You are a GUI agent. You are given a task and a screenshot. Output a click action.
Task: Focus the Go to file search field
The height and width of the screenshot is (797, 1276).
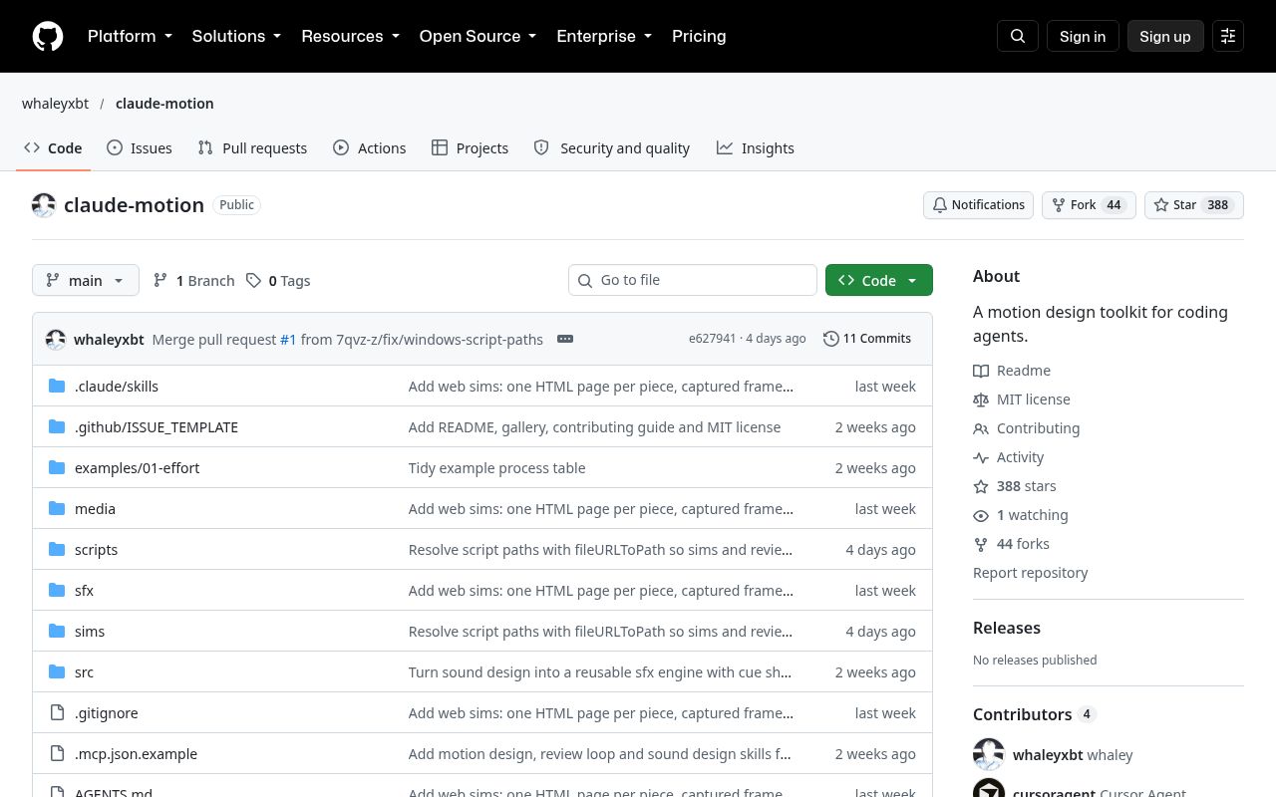click(693, 280)
